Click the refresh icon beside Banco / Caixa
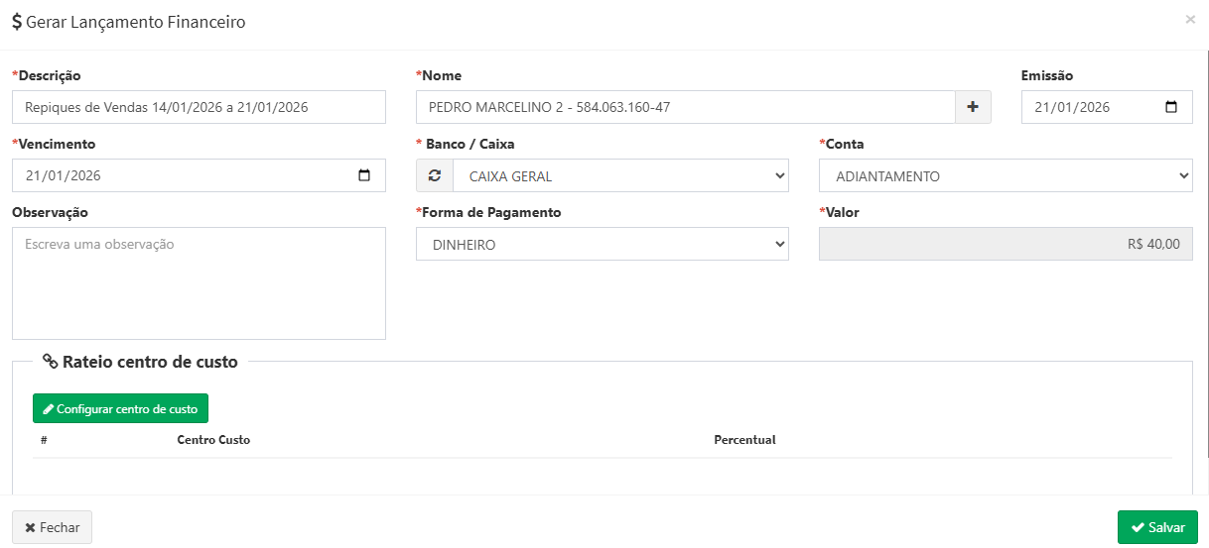The height and width of the screenshot is (548, 1209). pyautogui.click(x=434, y=175)
